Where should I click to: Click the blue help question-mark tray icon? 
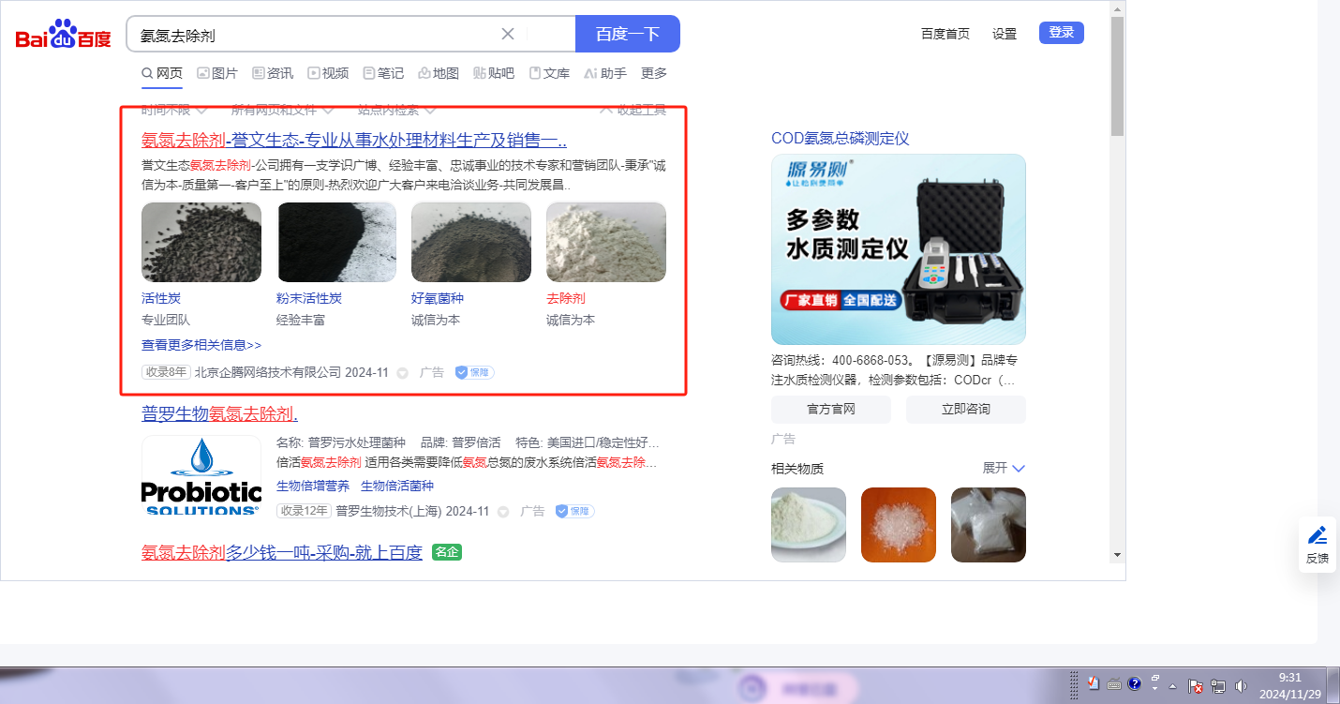pyautogui.click(x=1134, y=684)
